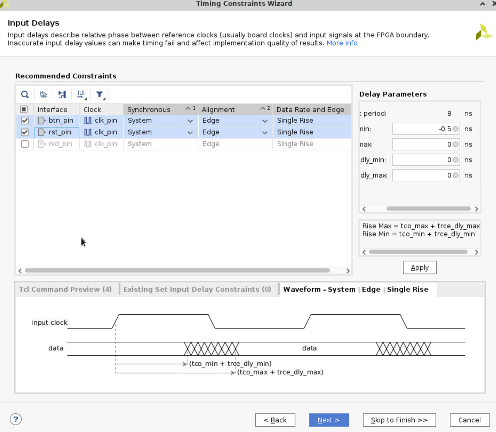
Task: Select the rst_pin interface cell
Action: pos(57,132)
